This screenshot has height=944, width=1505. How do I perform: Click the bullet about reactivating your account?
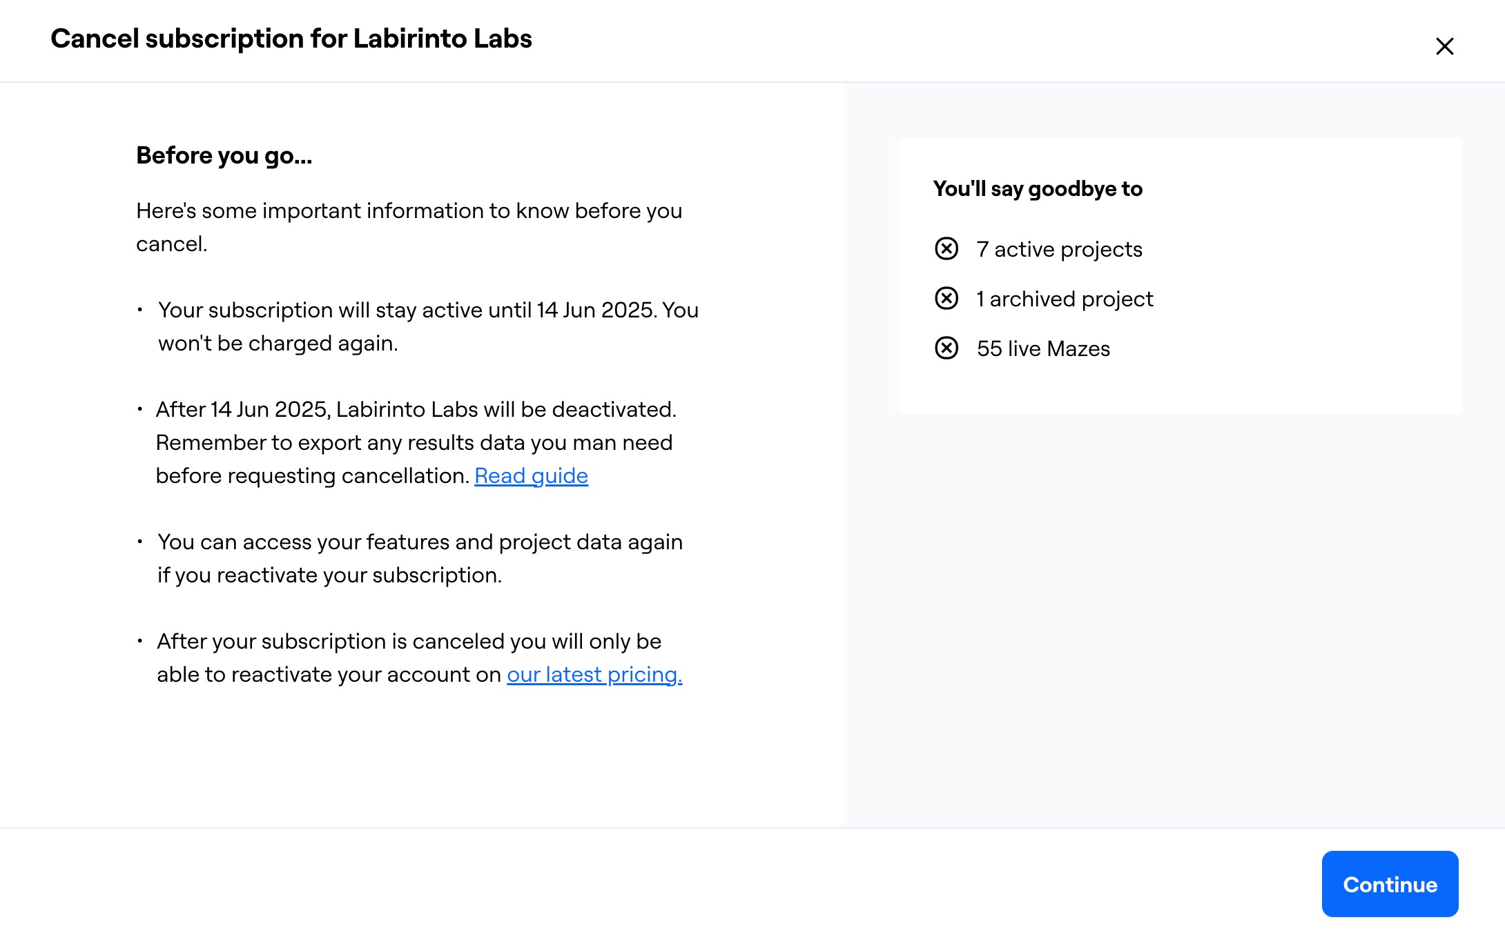[x=420, y=658]
